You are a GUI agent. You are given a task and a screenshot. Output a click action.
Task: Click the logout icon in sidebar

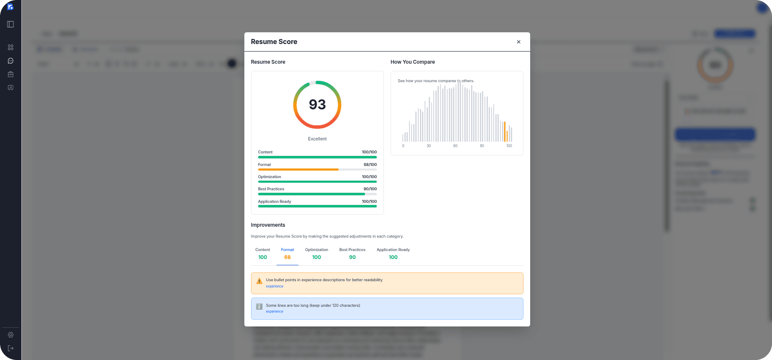(x=10, y=348)
